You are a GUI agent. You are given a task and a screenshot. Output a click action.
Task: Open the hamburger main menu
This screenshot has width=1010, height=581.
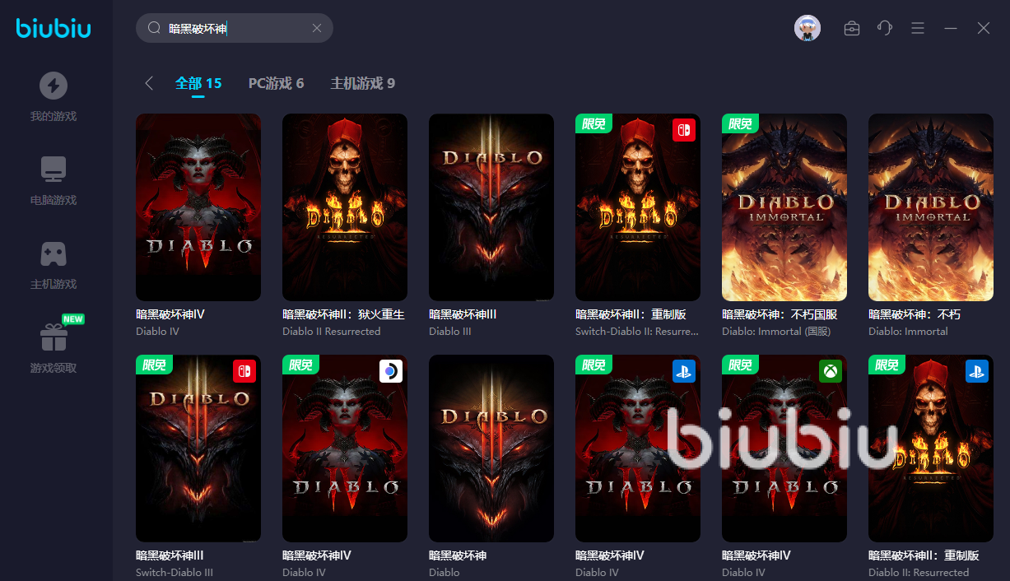click(x=918, y=28)
